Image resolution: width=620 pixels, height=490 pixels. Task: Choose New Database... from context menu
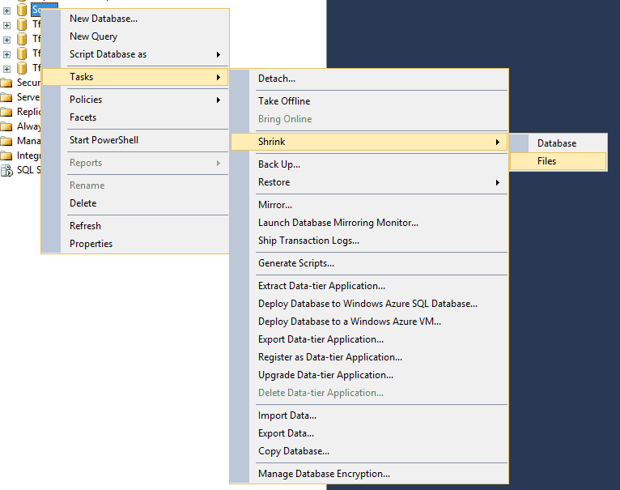[x=135, y=19]
